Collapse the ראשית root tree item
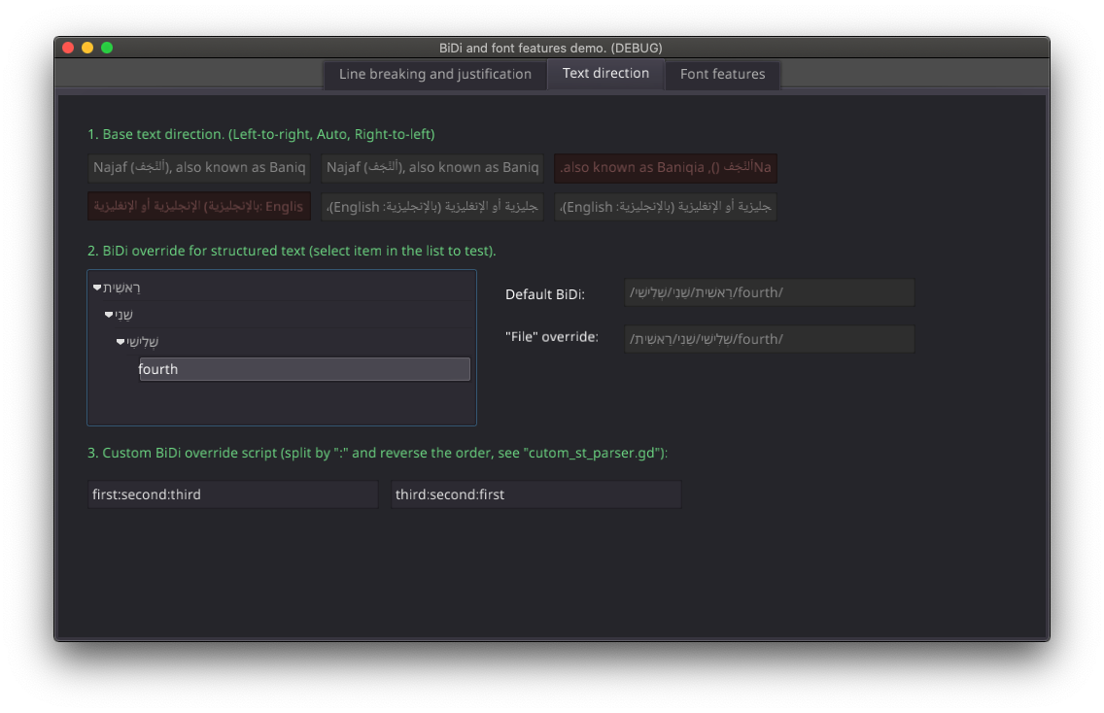The width and height of the screenshot is (1104, 713). 97,288
